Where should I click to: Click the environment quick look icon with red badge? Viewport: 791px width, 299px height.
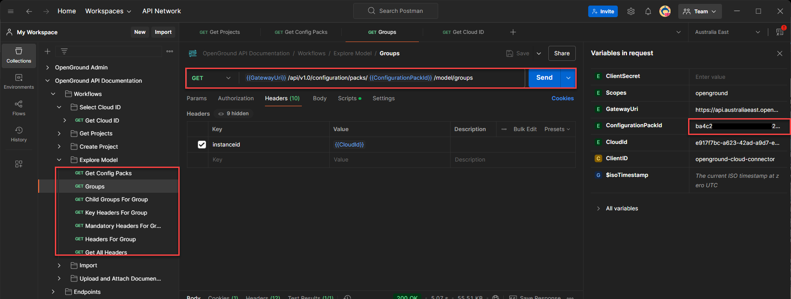[780, 32]
